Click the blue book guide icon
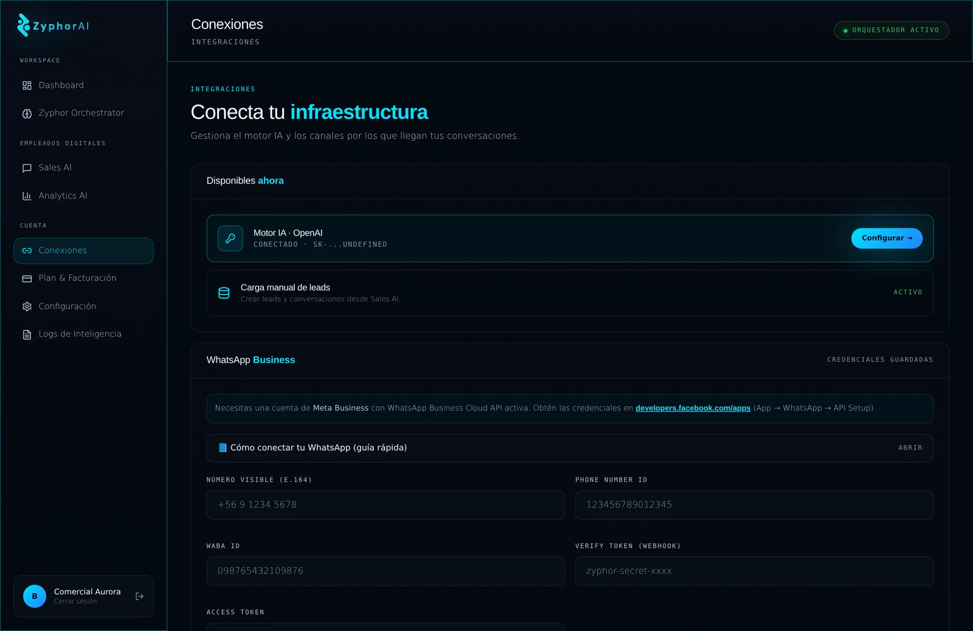Screen dimensions: 973x631 point(223,448)
